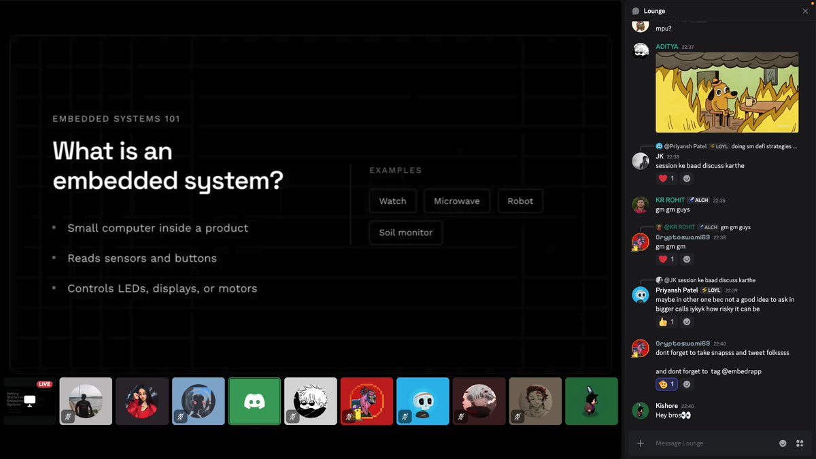This screenshot has width=816, height=459.
Task: Type field: click Message Lounge input
Action: pyautogui.click(x=713, y=443)
